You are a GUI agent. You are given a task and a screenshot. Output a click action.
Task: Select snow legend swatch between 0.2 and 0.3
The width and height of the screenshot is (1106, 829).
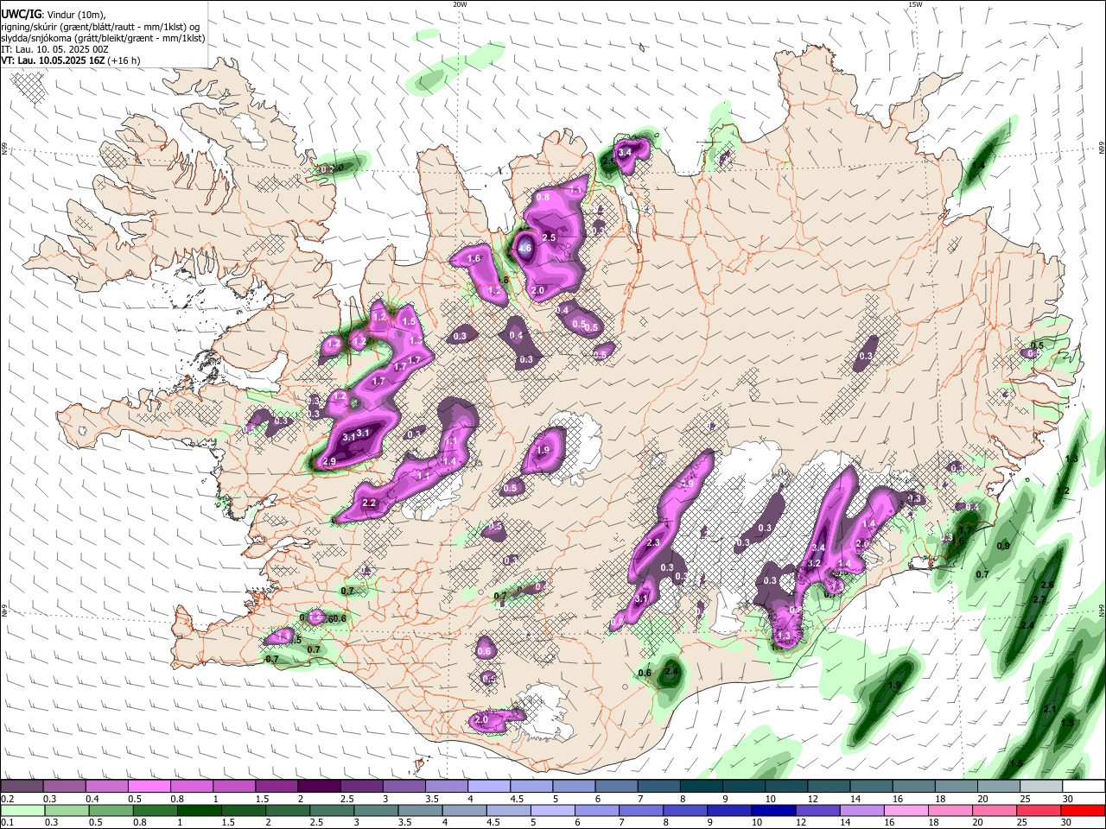tap(22, 785)
